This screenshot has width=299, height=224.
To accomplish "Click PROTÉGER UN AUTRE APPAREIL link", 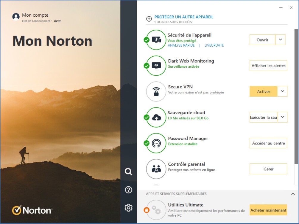I will [x=184, y=17].
